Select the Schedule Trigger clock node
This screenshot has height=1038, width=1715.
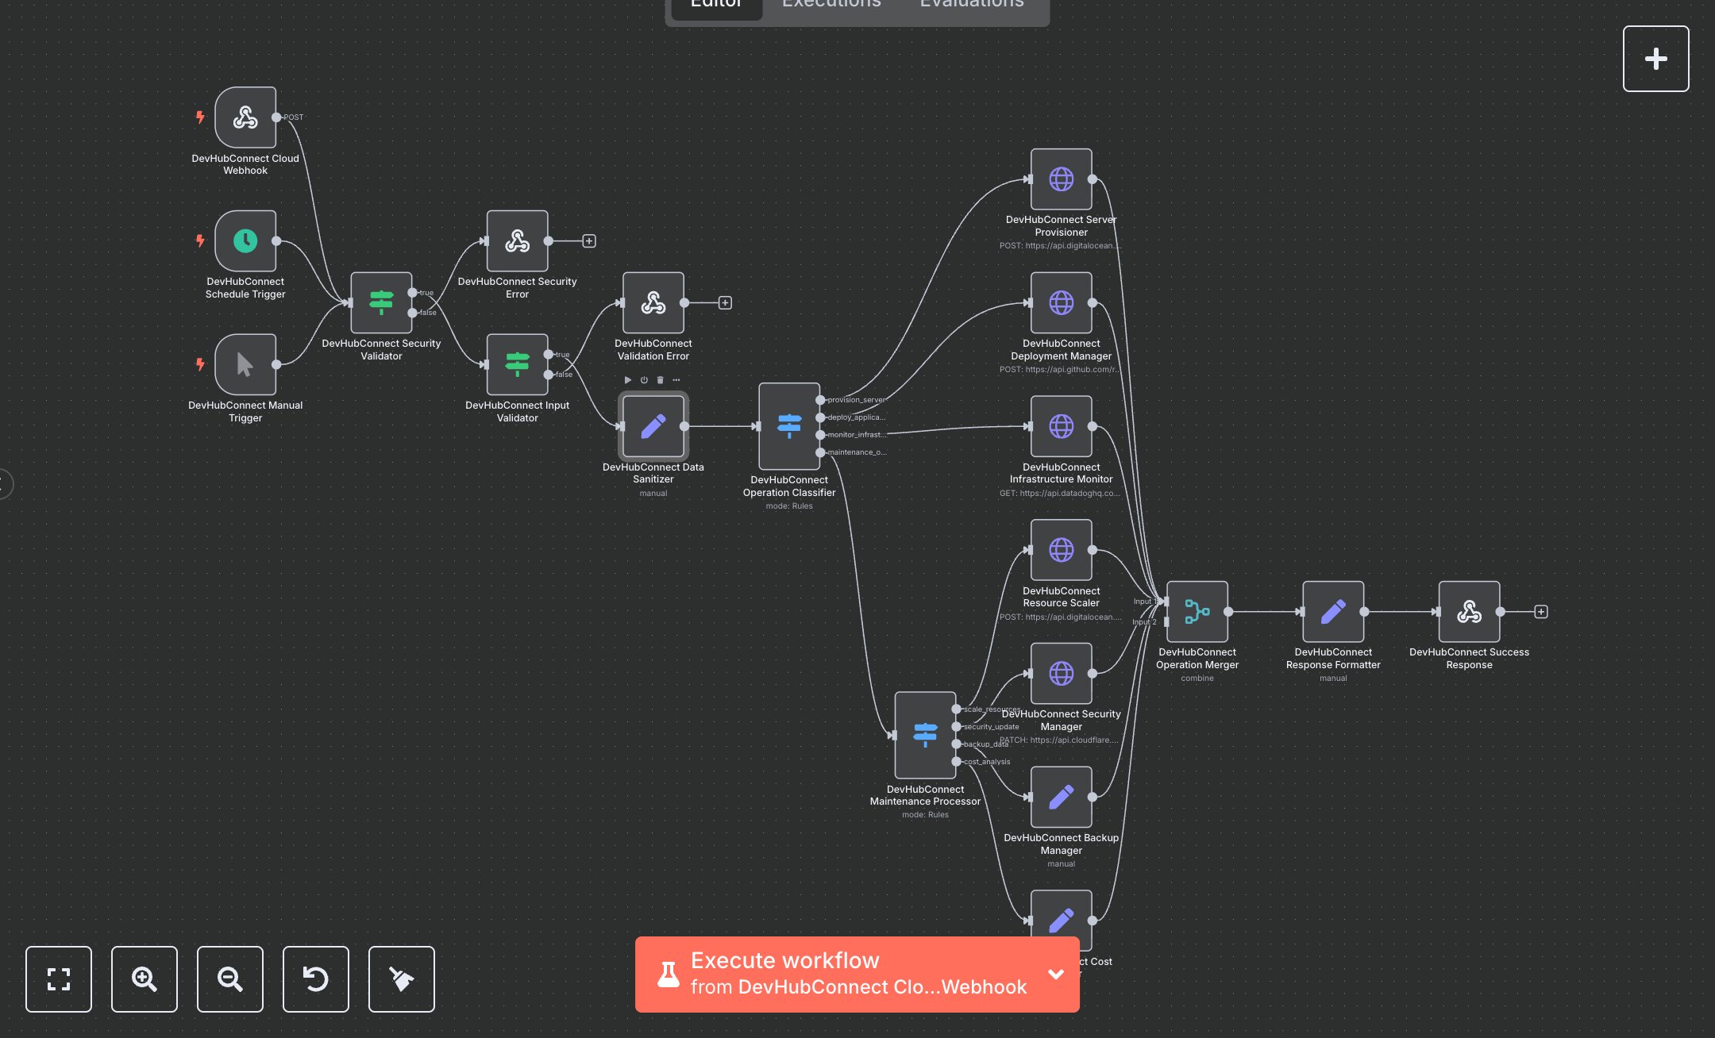(245, 240)
